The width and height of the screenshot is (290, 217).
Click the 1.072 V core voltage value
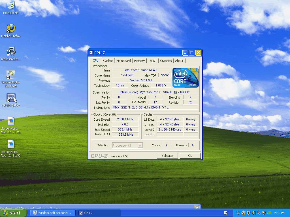point(161,85)
